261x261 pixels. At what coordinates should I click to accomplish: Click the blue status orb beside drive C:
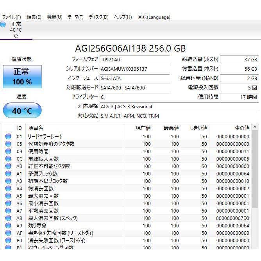(3, 25)
